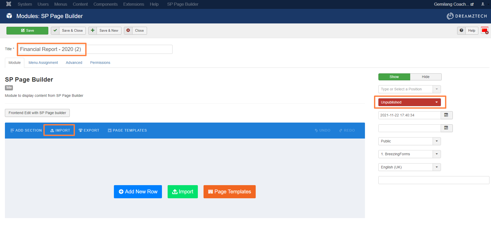Switch to the Permissions tab
This screenshot has height=232, width=491.
point(100,63)
